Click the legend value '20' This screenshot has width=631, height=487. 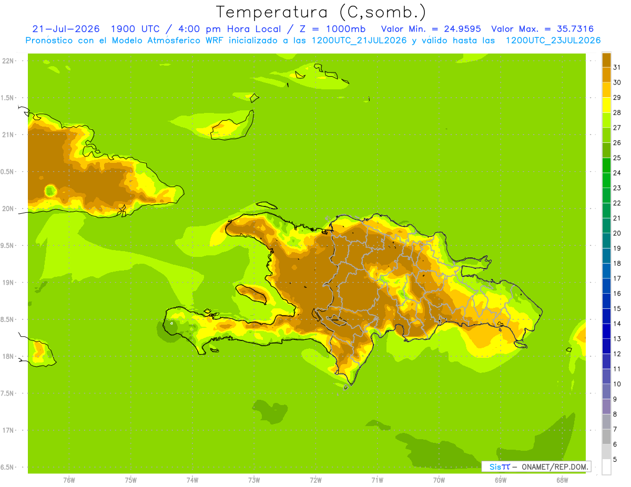[x=617, y=233]
